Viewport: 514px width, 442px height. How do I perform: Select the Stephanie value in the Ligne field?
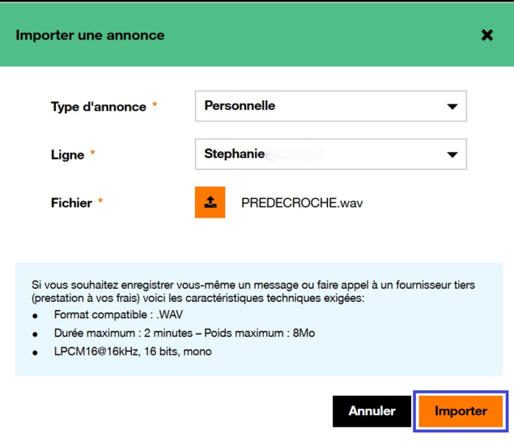coord(235,154)
